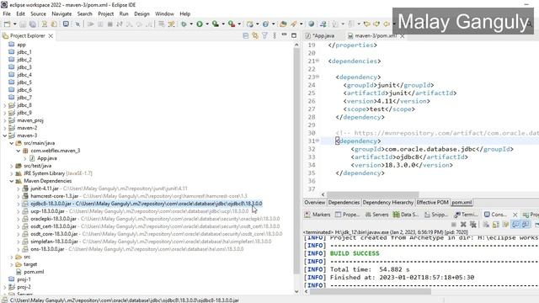Image resolution: width=539 pixels, height=303 pixels.
Task: Open the Run button dropdown arrow
Action: [x=206, y=24]
